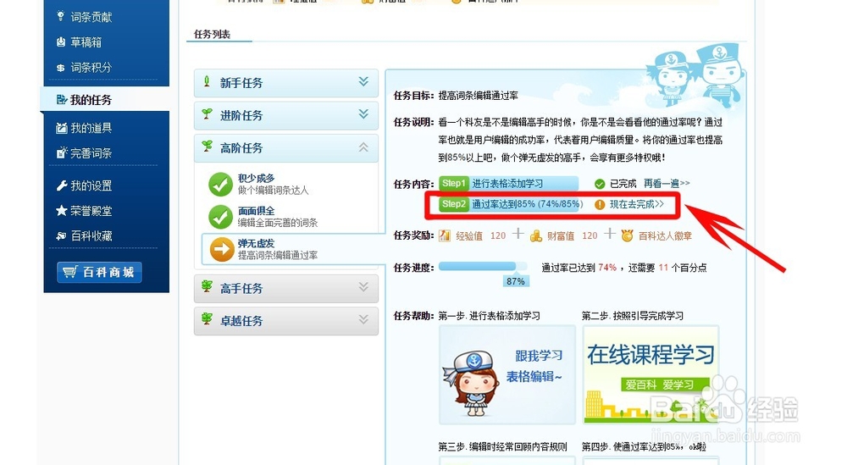Viewport: 847px width, 465px height.
Task: Click the 百科收藏 sidebar icon
Action: click(62, 236)
